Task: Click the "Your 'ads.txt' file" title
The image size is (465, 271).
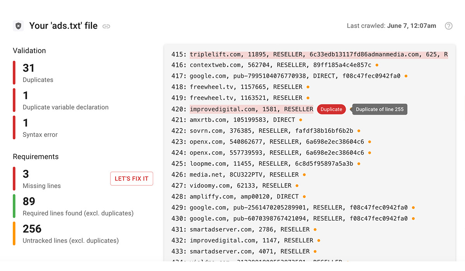Action: [64, 26]
